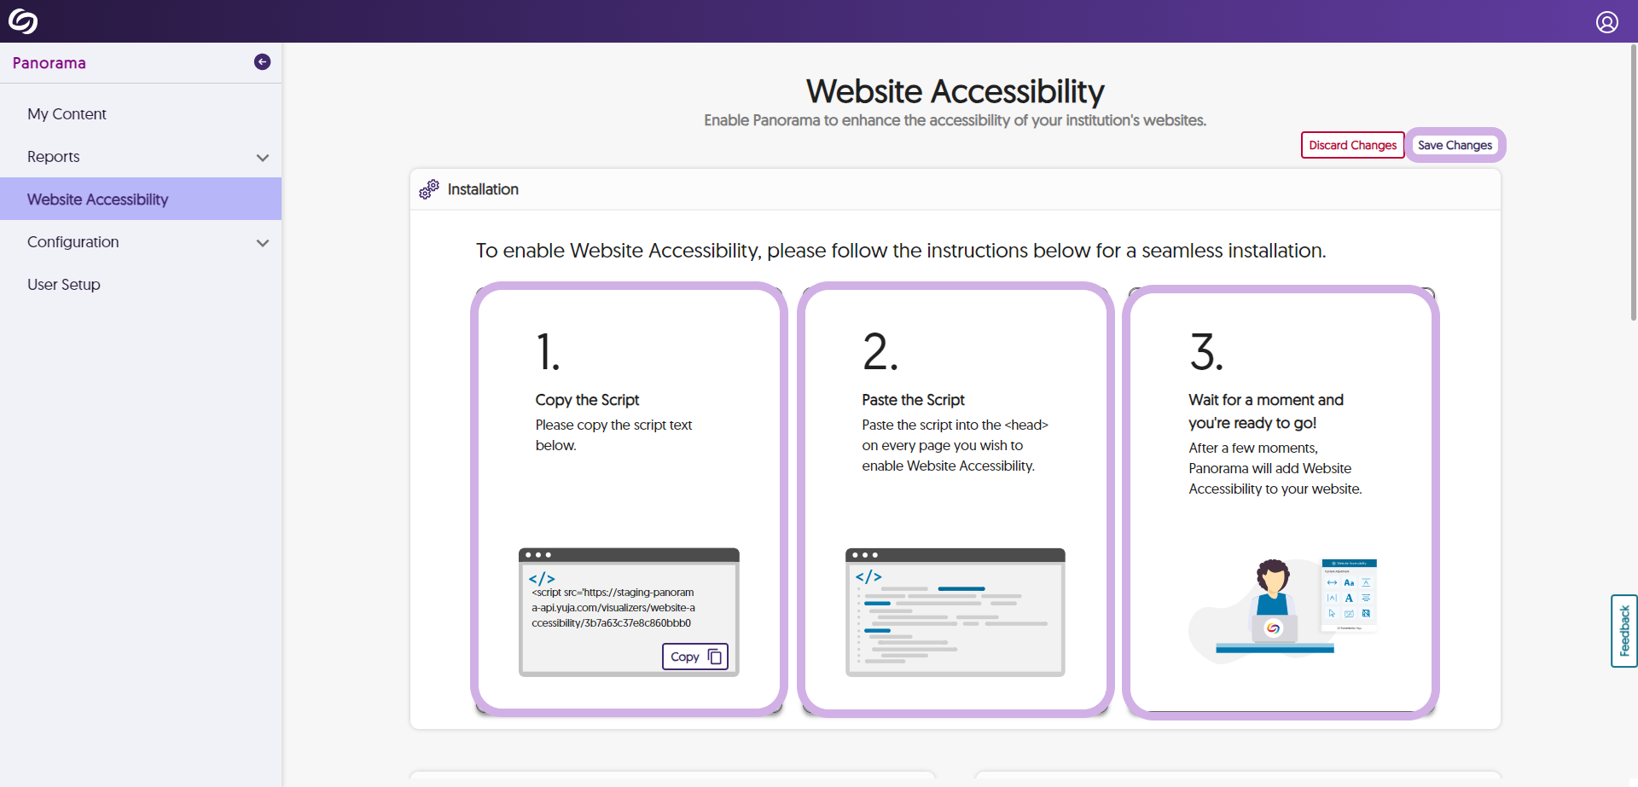Click 'Paste the script into the <head>' description
The height and width of the screenshot is (787, 1638).
(x=955, y=445)
